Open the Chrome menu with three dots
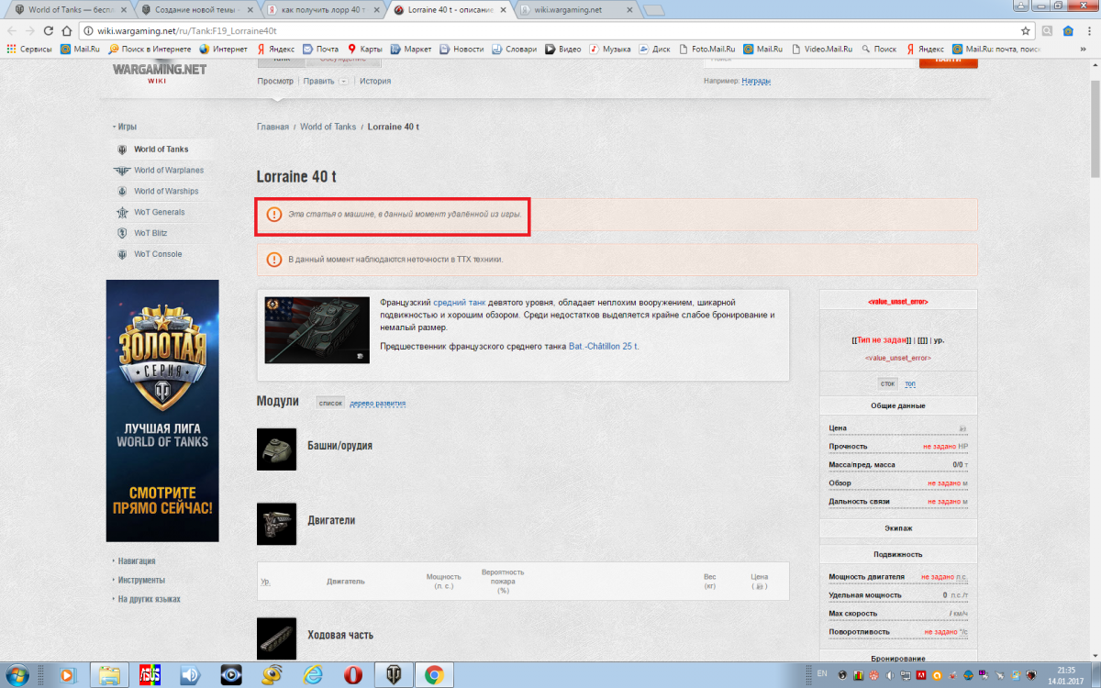 [x=1090, y=30]
